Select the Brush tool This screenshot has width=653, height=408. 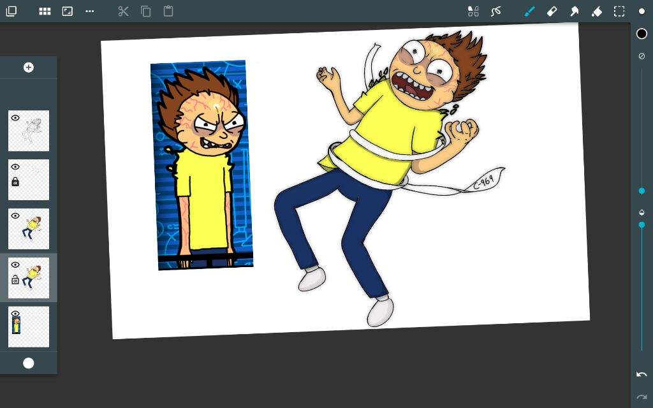[x=529, y=11]
